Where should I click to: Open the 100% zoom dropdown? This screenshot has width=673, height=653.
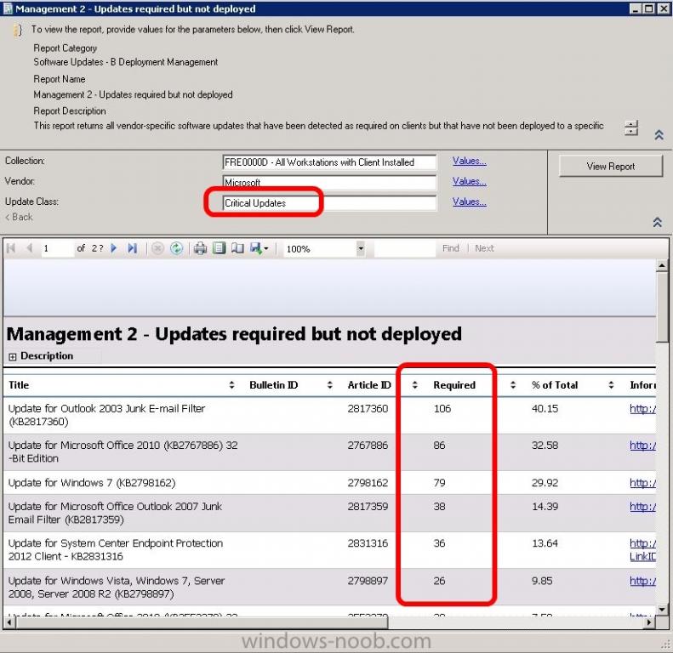pos(361,248)
